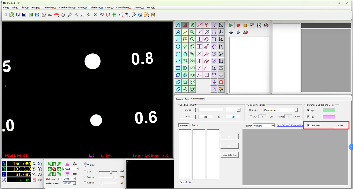Open program settings gear icon
Viewport: 353px width, 189px height.
tap(231, 32)
